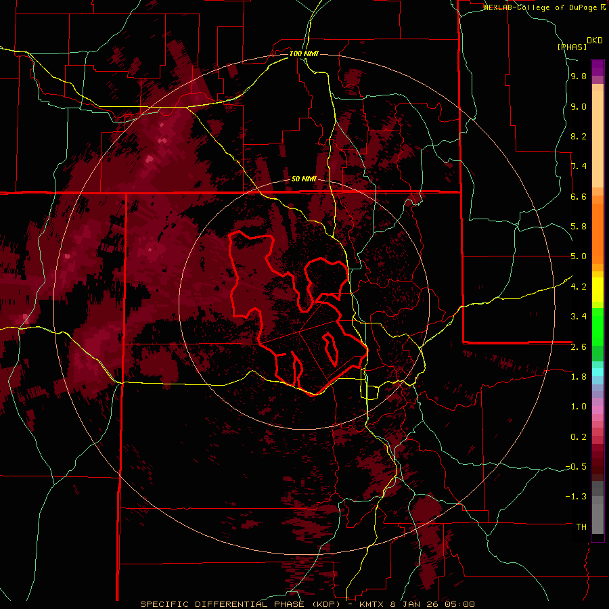Click the 2.6 value on the color scale

point(579,347)
